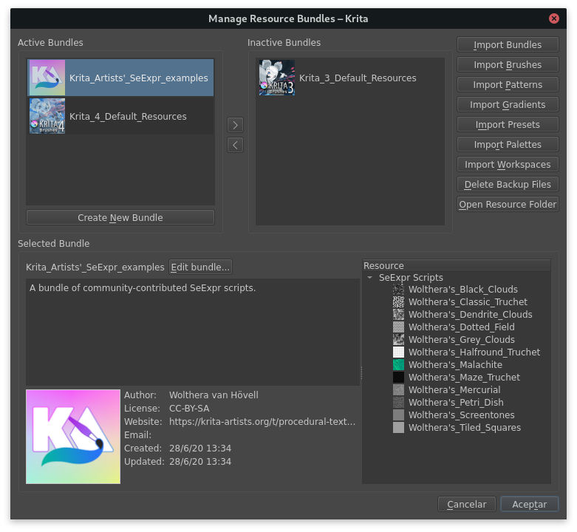Open the Resource Folder
This screenshot has width=577, height=532.
point(508,205)
